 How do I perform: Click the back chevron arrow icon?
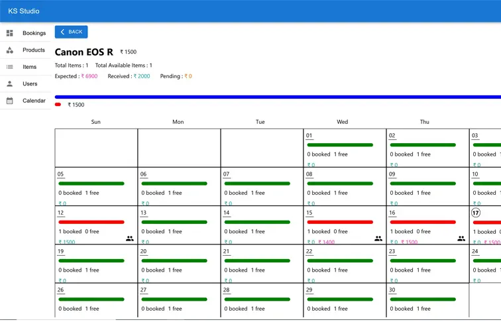tap(62, 32)
